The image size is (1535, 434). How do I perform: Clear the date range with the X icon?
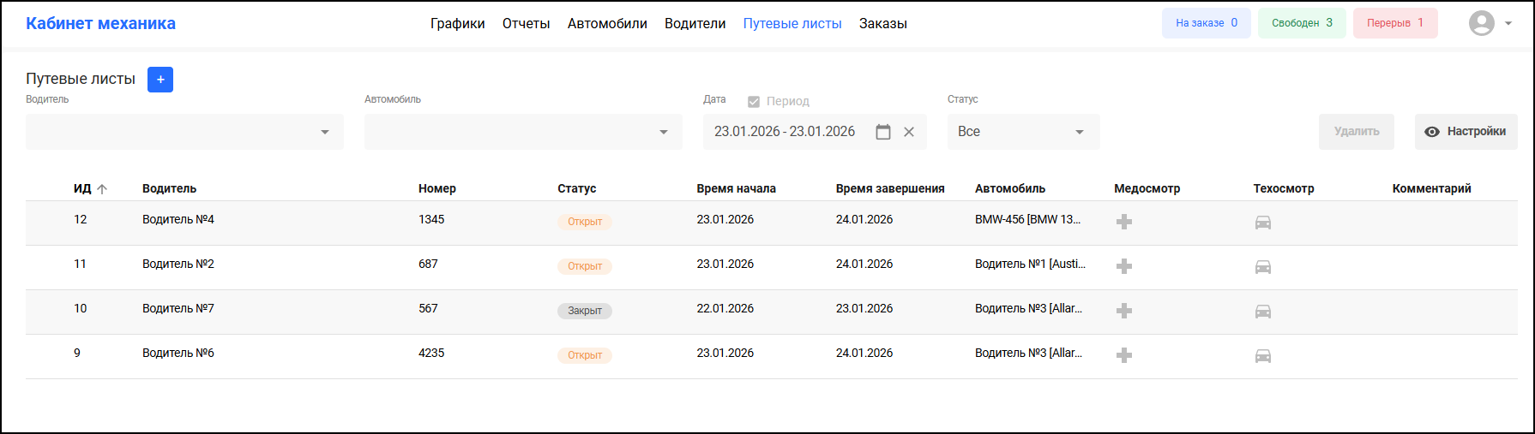pyautogui.click(x=909, y=132)
